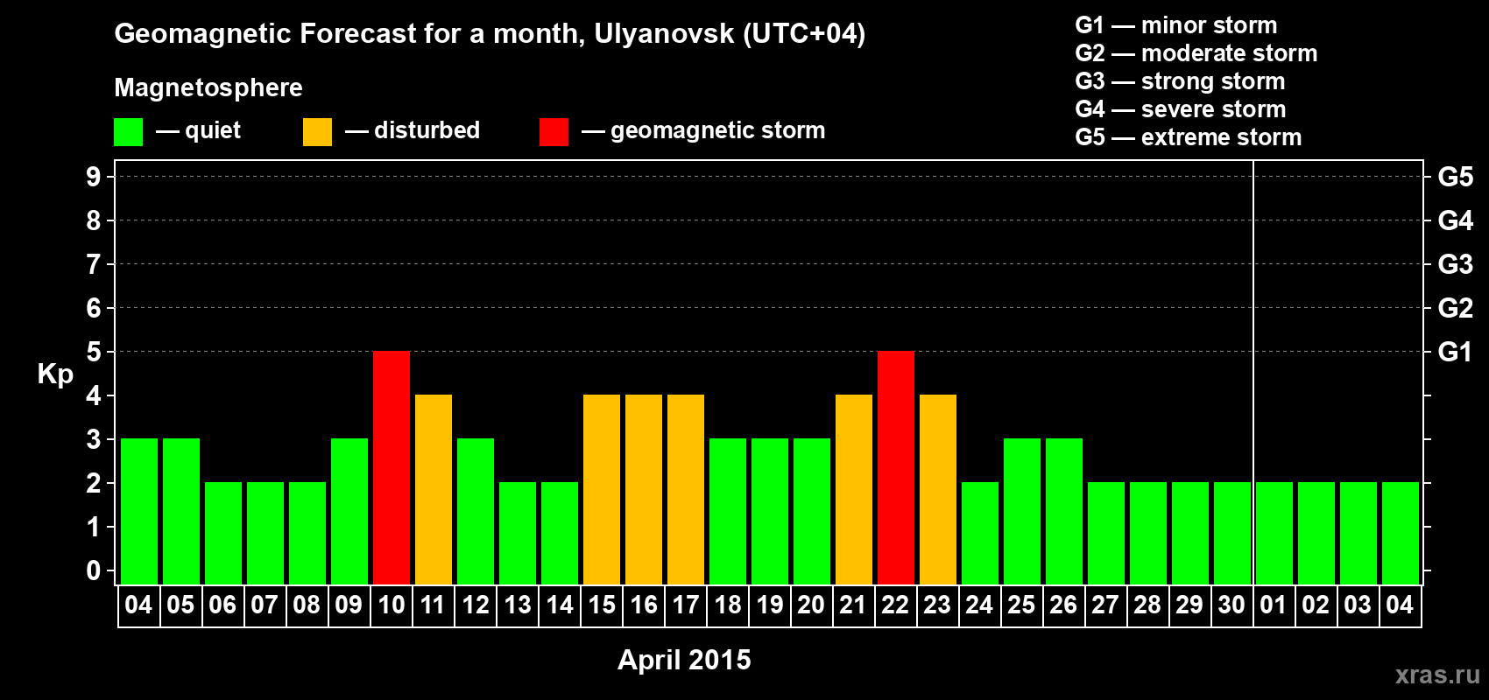This screenshot has height=700, width=1489.
Task: Click the Kp value 5 axis label
Action: click(x=94, y=352)
